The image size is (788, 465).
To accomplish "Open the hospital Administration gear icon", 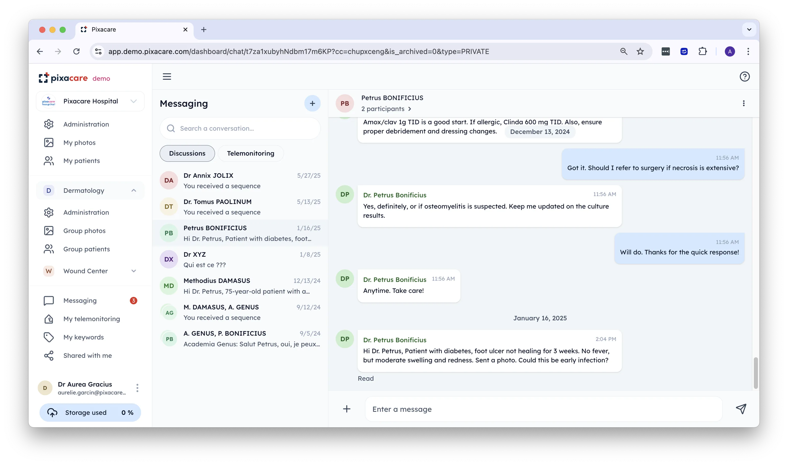I will click(x=49, y=124).
